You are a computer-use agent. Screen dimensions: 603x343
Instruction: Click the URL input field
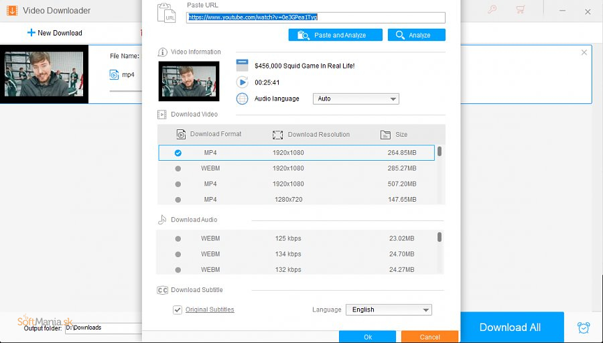point(315,18)
